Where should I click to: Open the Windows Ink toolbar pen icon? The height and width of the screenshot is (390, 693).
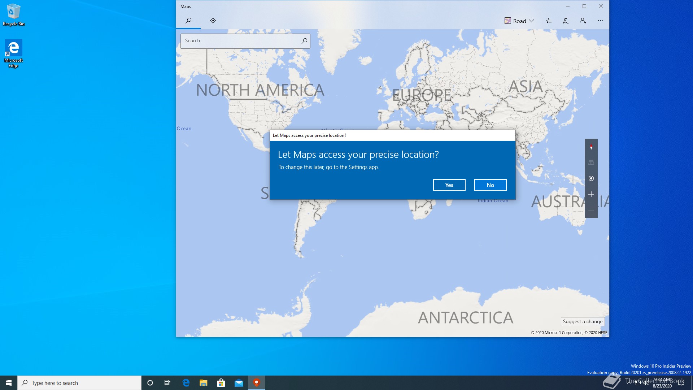tap(566, 21)
